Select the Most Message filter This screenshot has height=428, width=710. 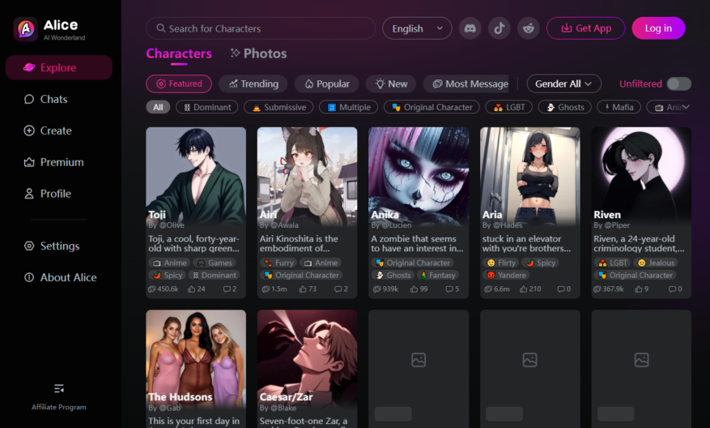(x=466, y=83)
